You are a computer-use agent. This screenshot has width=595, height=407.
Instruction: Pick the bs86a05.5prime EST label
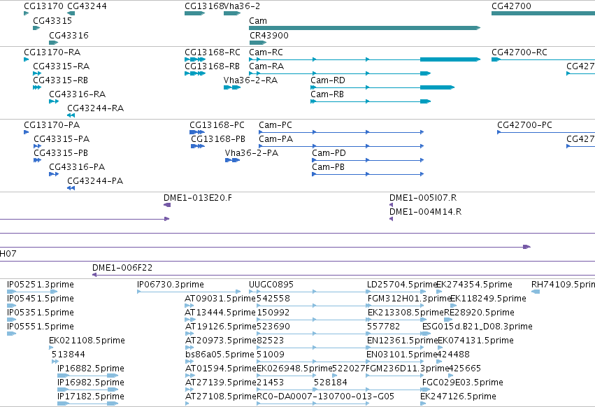point(220,355)
